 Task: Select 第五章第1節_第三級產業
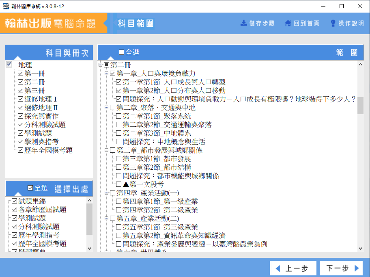click(160, 227)
